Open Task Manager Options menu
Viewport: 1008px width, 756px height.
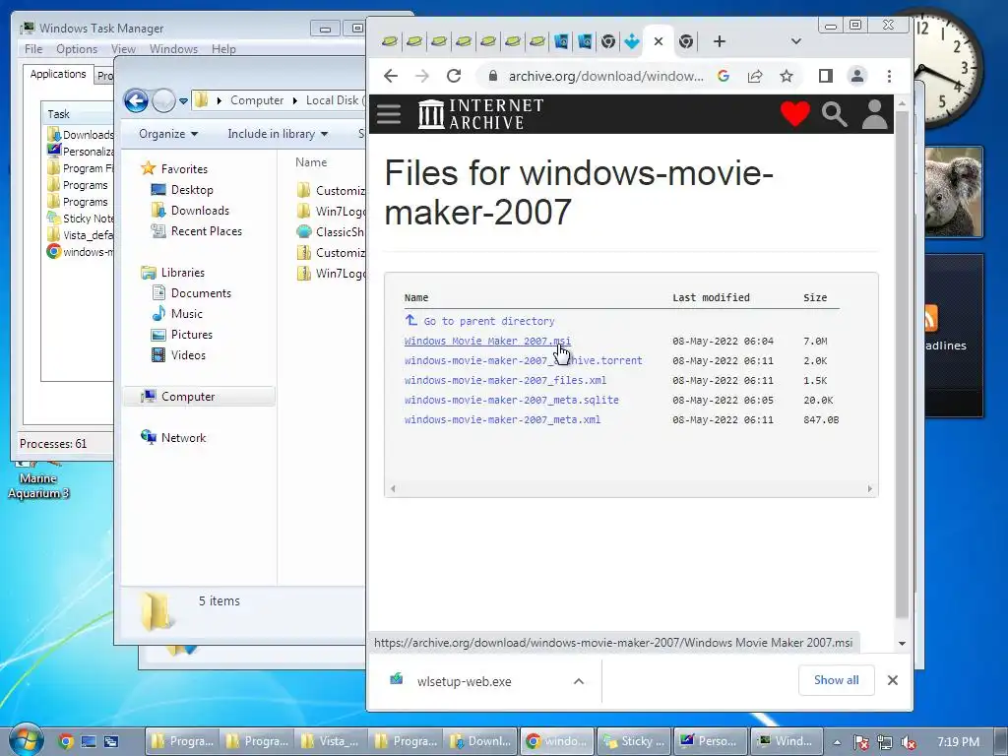pos(77,49)
